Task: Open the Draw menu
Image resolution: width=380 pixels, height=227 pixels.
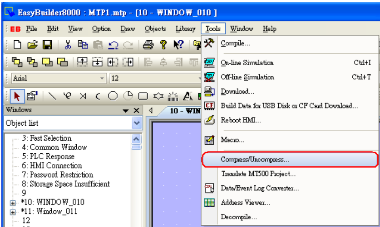Action: pos(128,29)
